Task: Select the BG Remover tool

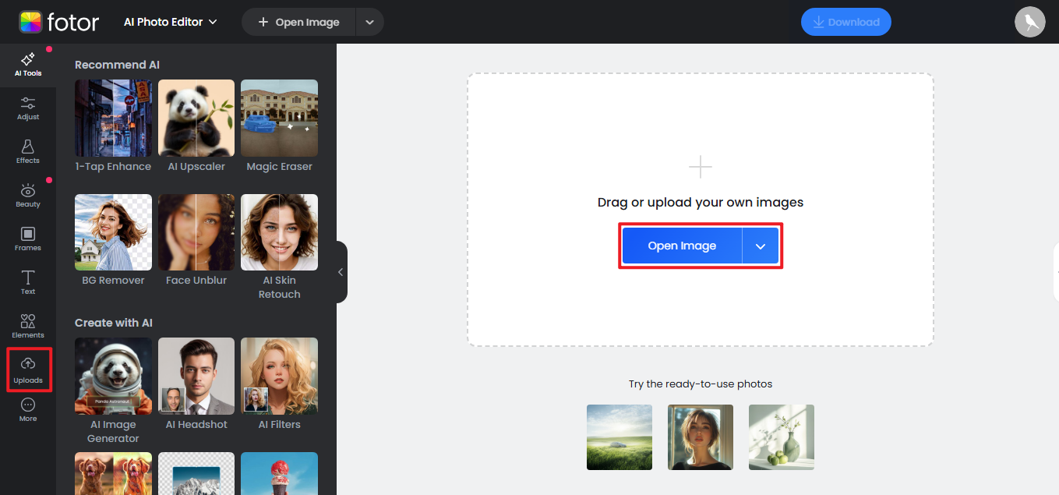Action: tap(113, 240)
